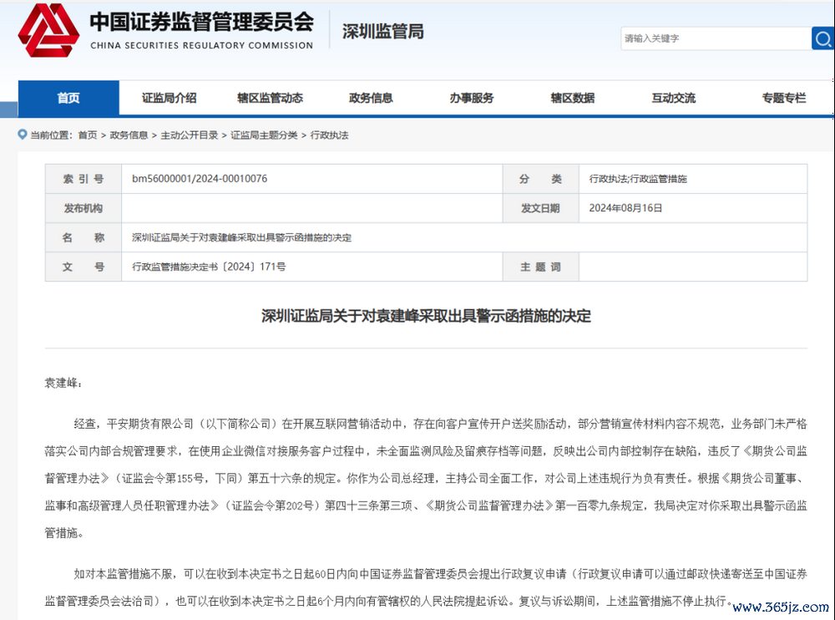Click the 中国证券监督管理委员会 site title
This screenshot has width=835, height=620.
200,23
